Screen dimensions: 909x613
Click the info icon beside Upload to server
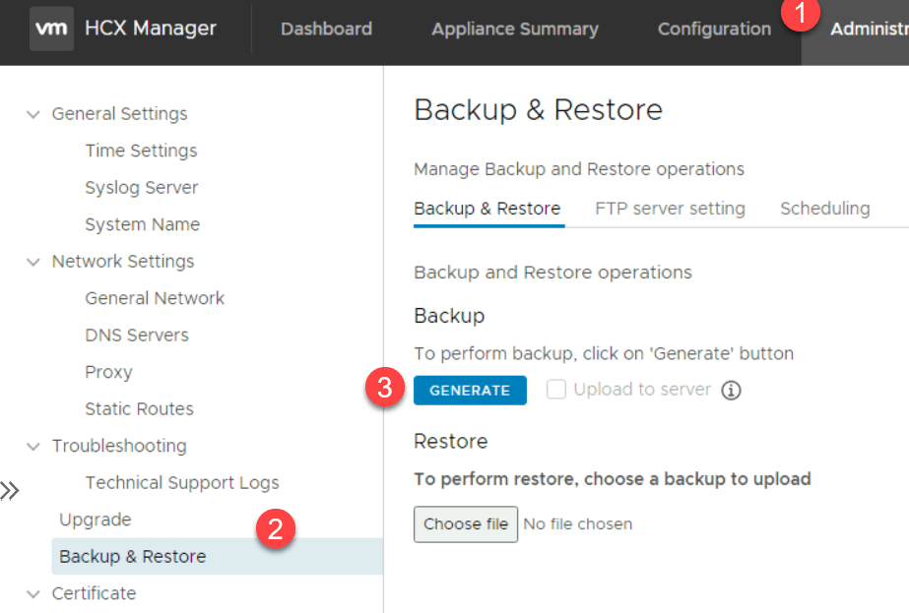[x=730, y=391]
